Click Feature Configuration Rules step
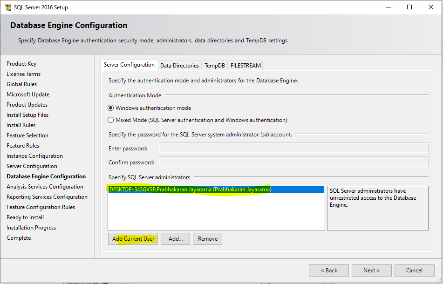443x284 pixels. click(41, 207)
